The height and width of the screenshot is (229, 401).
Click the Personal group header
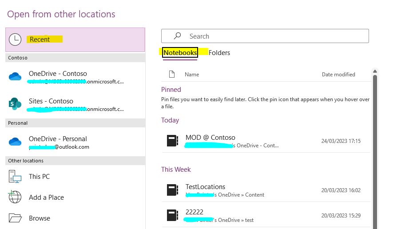coord(75,123)
